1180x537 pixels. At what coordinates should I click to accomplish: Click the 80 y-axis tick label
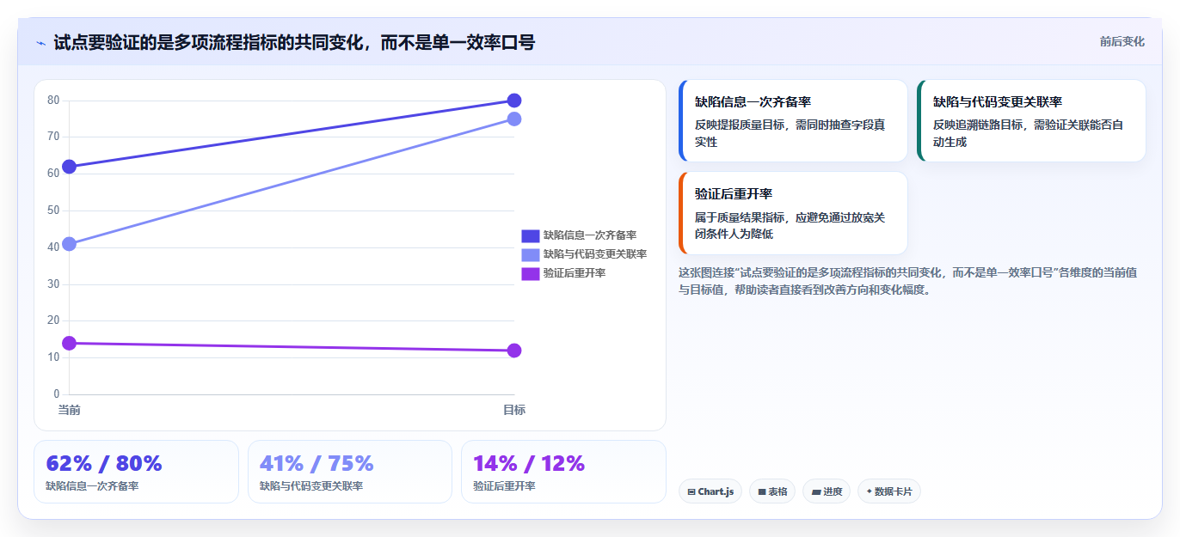(53, 101)
